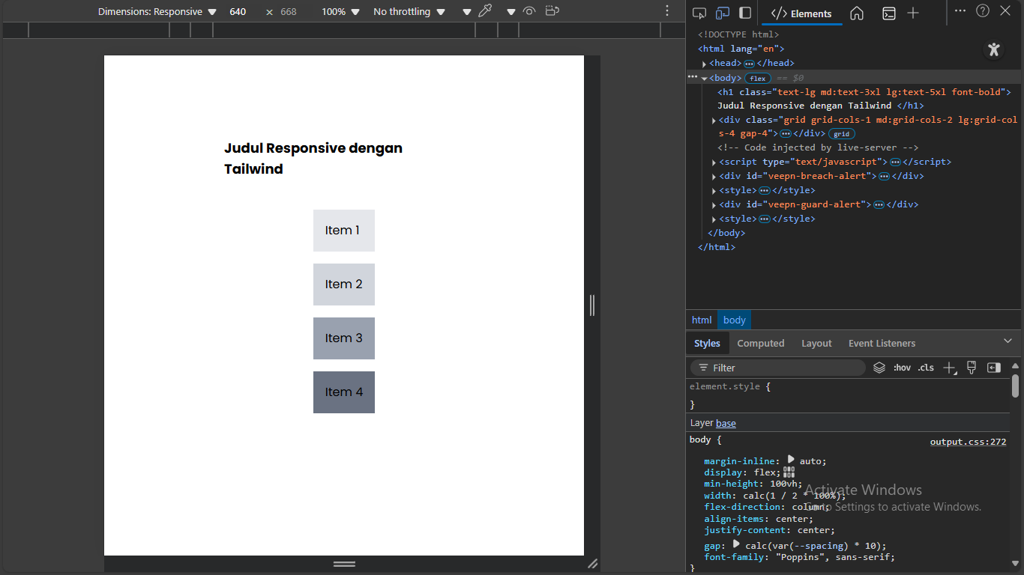Select html in the breadcrumb bar
Image resolution: width=1024 pixels, height=575 pixels.
click(702, 320)
